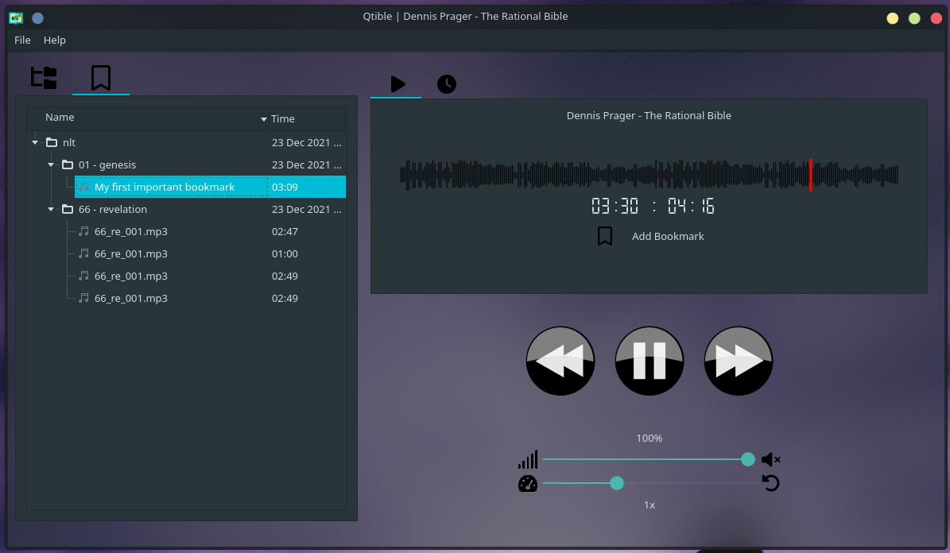Click the playback speed slider handle
Screen dimensions: 950x553
617,483
